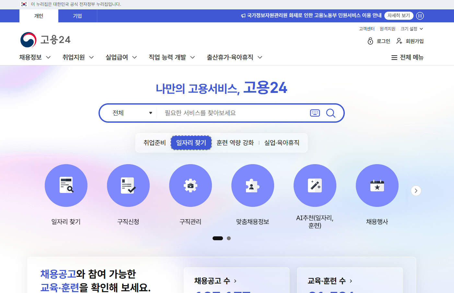Screen dimensions: 454x293
Task: Click the 자세히 보기 button
Action: pyautogui.click(x=399, y=16)
